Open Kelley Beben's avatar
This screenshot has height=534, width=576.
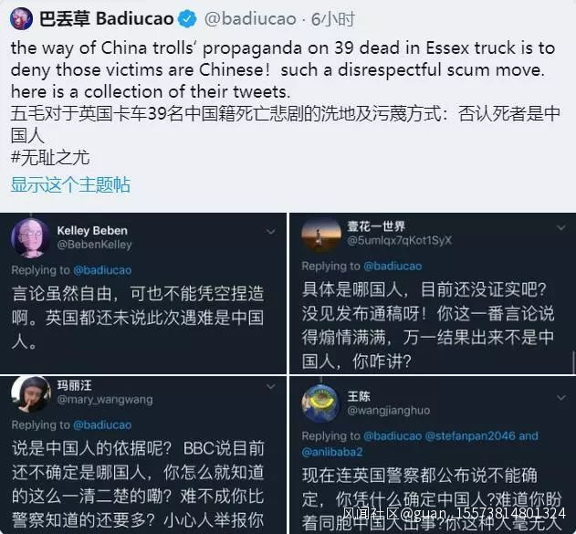click(x=30, y=238)
